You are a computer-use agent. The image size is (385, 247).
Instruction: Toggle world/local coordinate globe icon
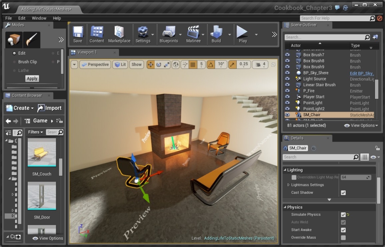176,65
